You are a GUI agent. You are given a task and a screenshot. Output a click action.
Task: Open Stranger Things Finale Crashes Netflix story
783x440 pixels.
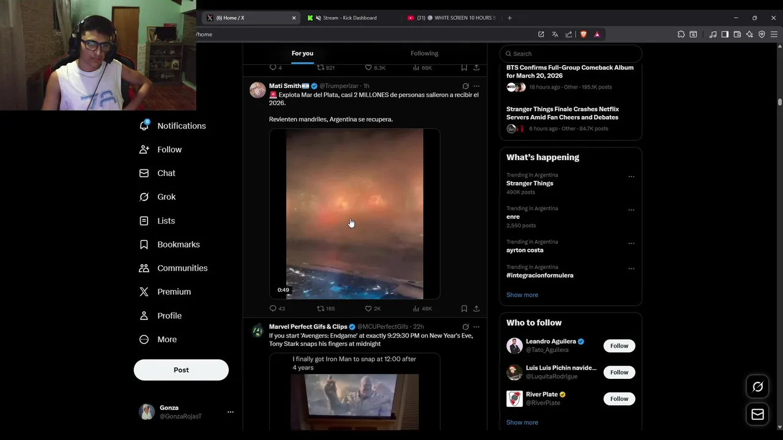click(563, 113)
